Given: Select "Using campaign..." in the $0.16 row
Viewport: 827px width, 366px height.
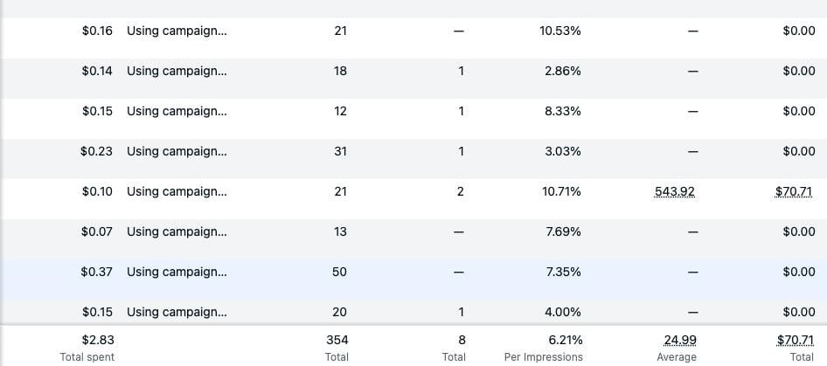Looking at the screenshot, I should [x=177, y=31].
